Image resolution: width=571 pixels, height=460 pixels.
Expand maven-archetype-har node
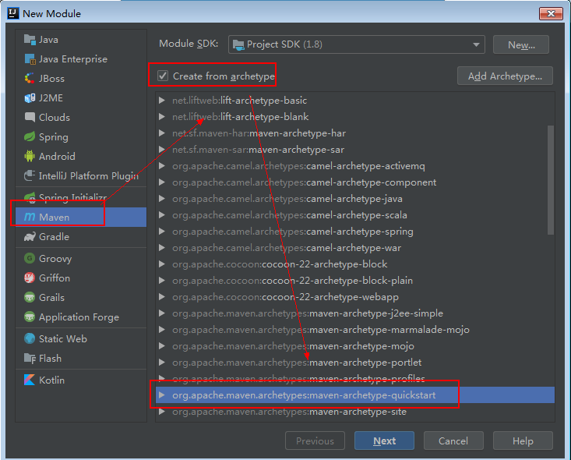(x=162, y=133)
